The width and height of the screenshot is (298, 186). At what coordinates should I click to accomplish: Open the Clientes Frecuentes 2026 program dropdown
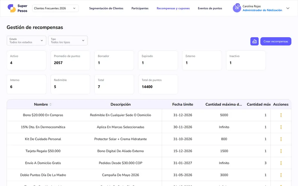(55, 8)
